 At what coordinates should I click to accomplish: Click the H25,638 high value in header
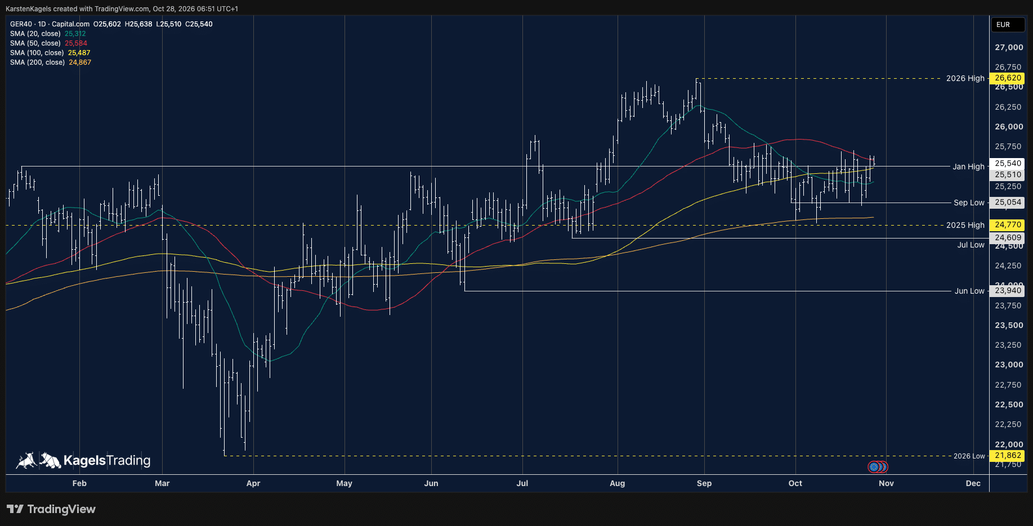coord(138,24)
